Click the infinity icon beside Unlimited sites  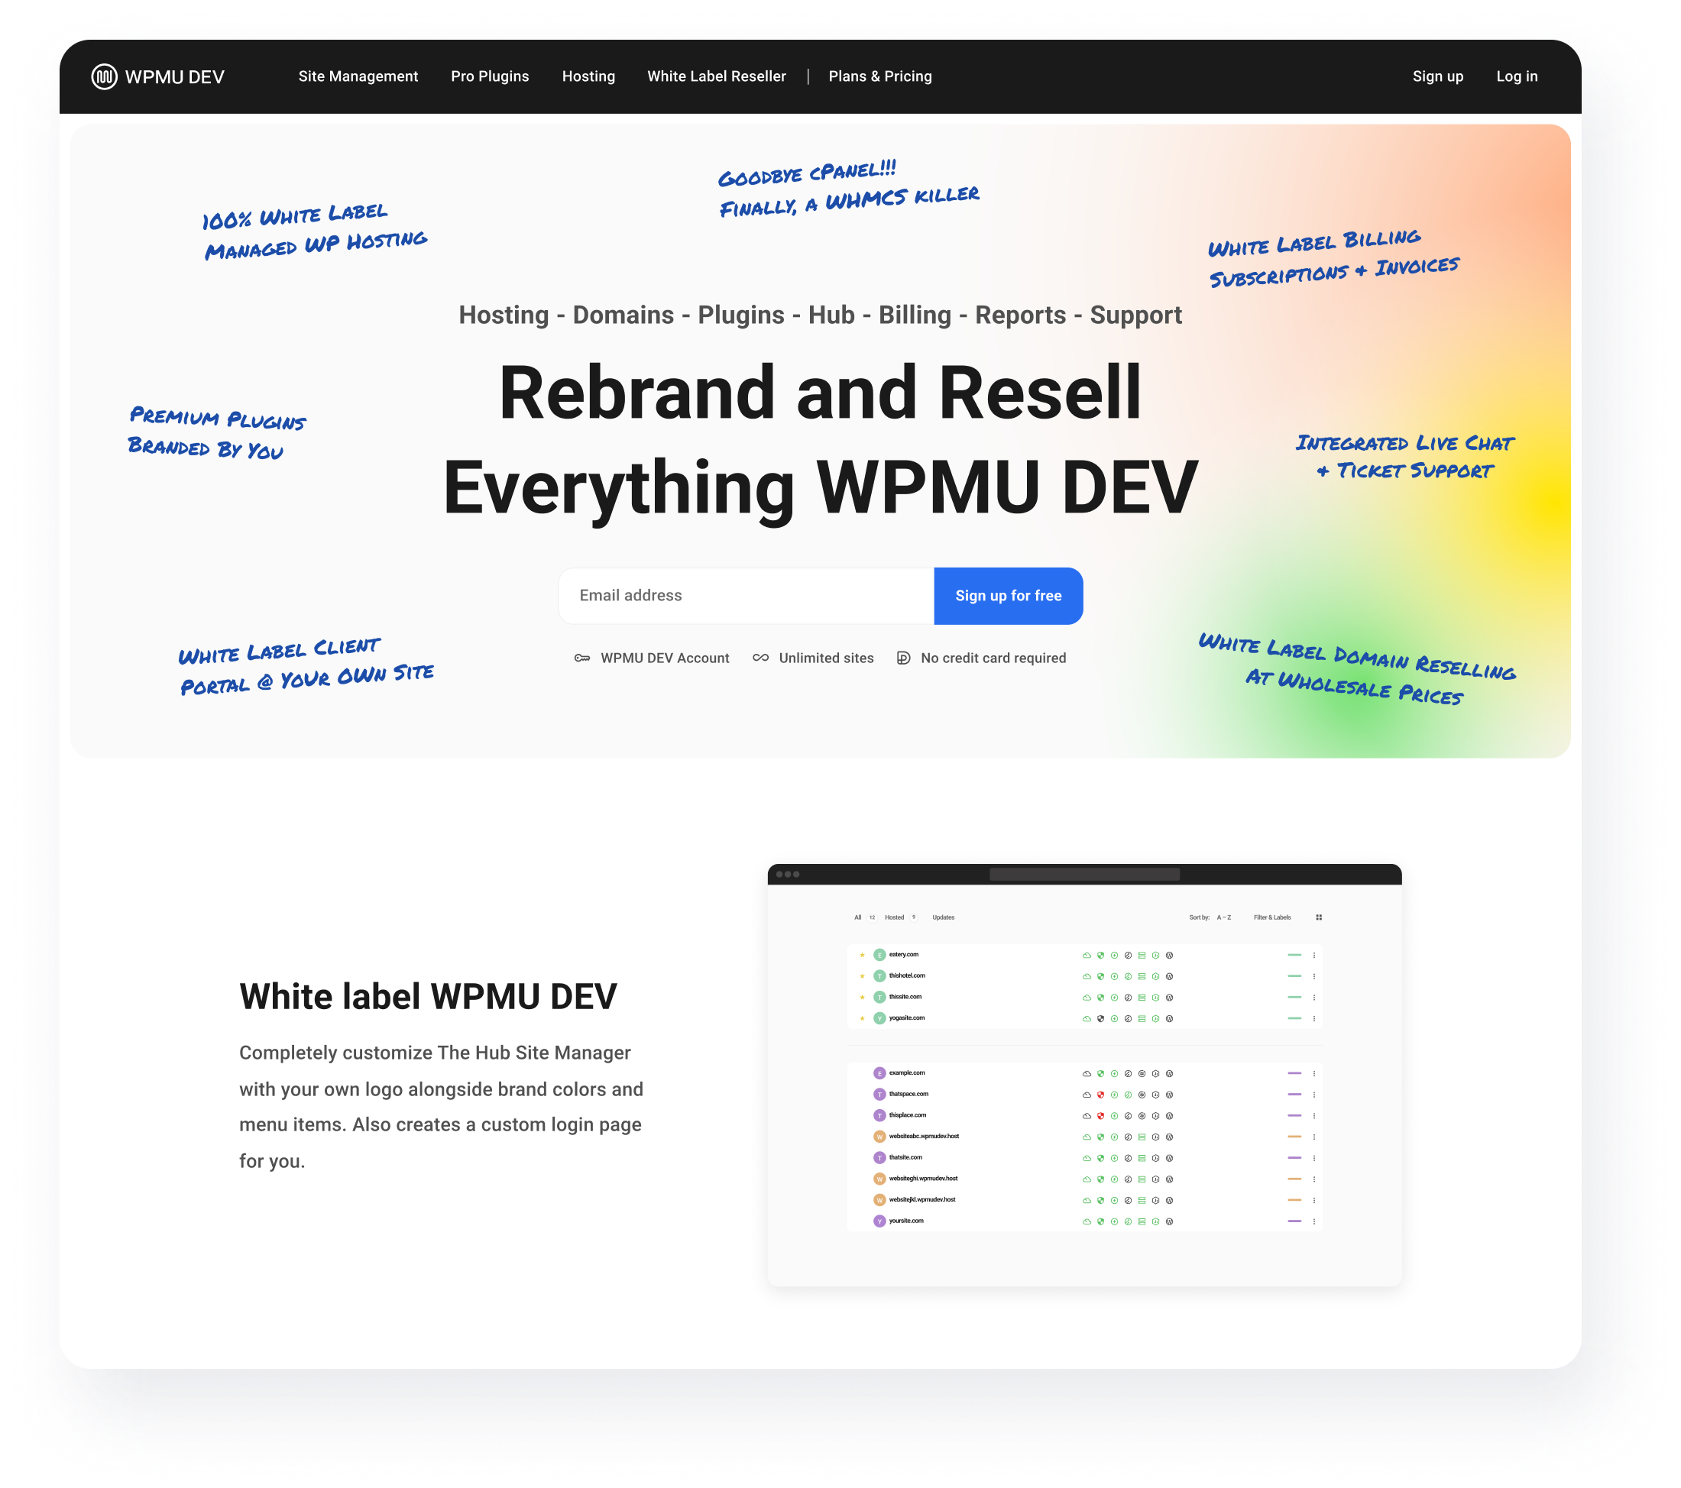coord(761,658)
